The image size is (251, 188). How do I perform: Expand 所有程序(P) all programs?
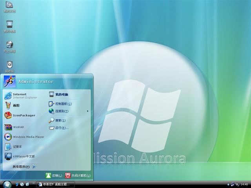[24, 166]
